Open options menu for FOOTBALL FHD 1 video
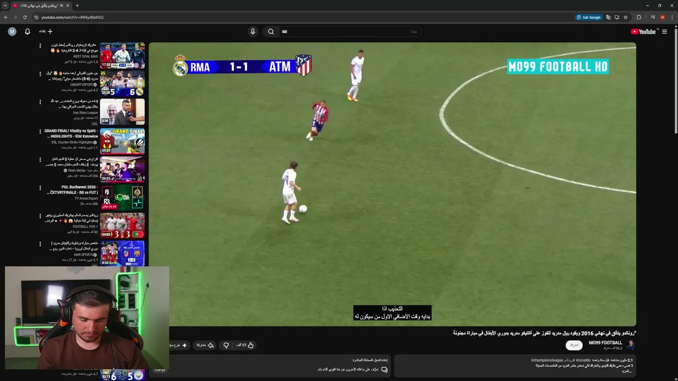This screenshot has width=678, height=381. coord(40,216)
